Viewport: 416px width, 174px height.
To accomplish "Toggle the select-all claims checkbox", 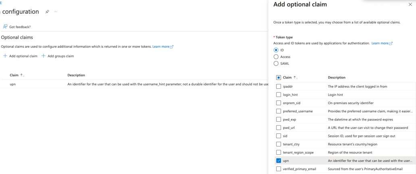I will (x=279, y=78).
